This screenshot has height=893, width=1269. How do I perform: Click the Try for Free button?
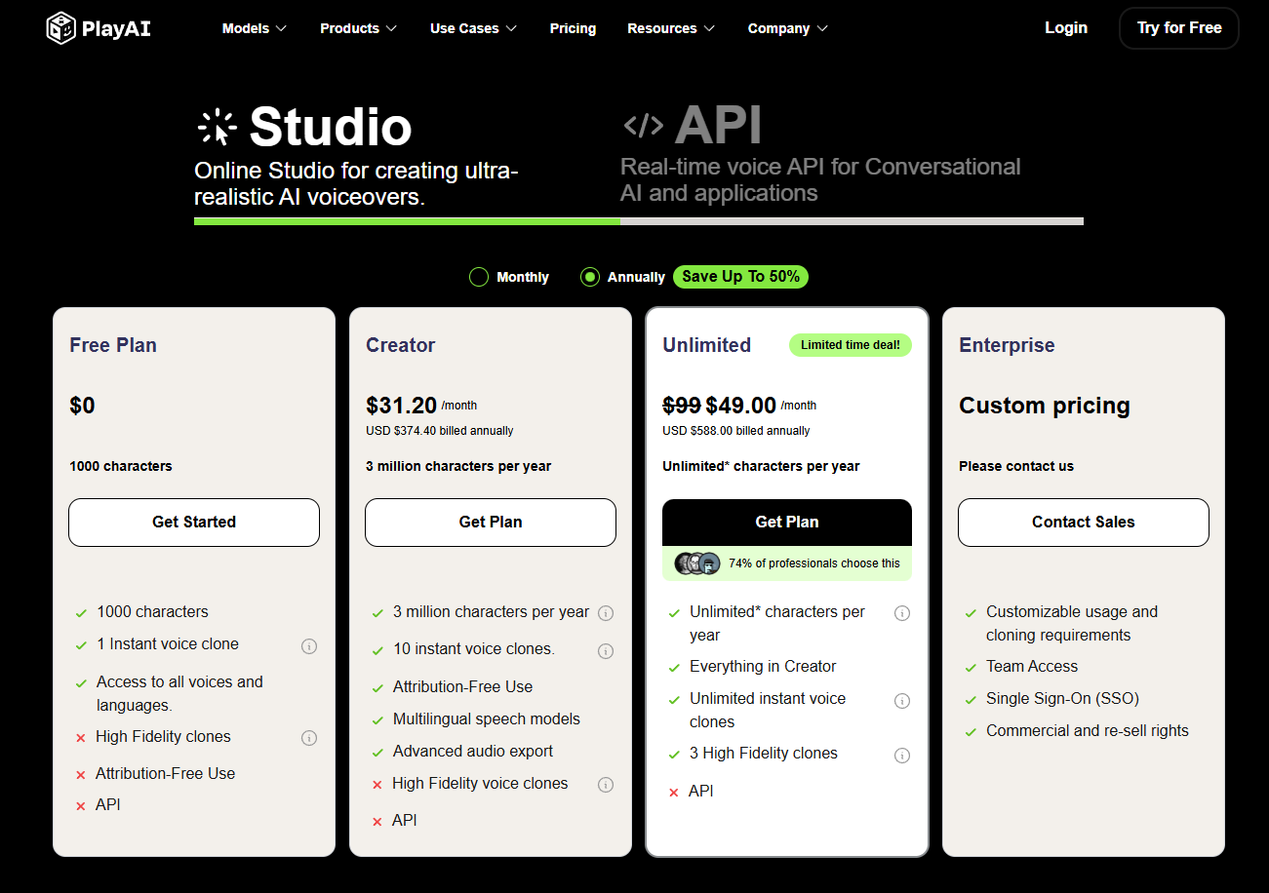[x=1179, y=28]
